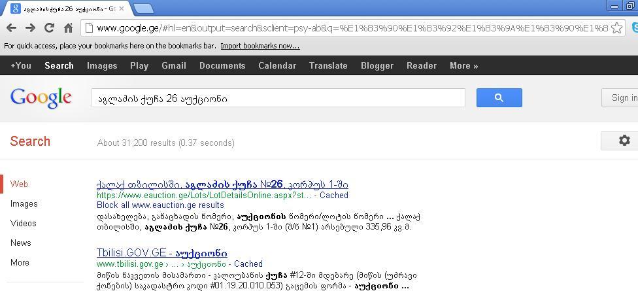Expand More in the left sidebar
Image resolution: width=638 pixels, height=291 pixels.
[x=20, y=262]
